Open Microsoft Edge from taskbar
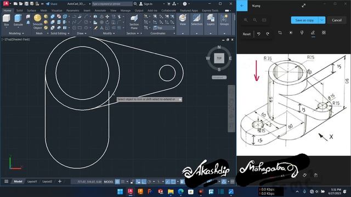 tap(180, 192)
